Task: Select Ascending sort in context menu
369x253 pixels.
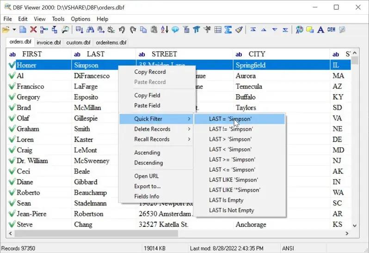Action: 147,153
